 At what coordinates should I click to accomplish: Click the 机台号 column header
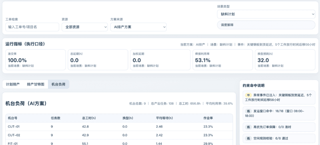click(12, 118)
